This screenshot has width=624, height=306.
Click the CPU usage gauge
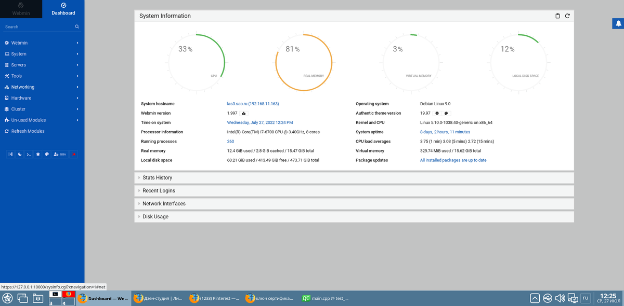pos(197,62)
